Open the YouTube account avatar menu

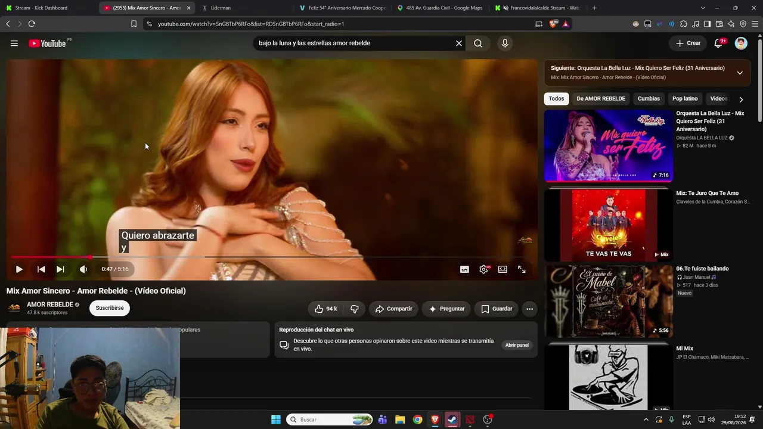tap(741, 43)
